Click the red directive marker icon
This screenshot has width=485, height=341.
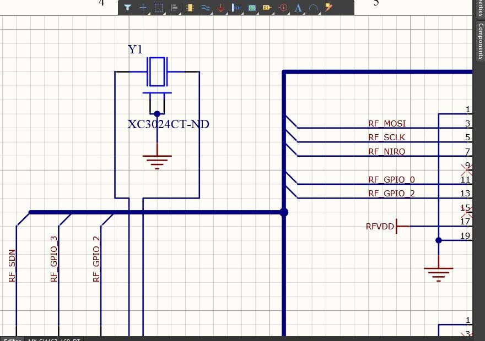283,8
